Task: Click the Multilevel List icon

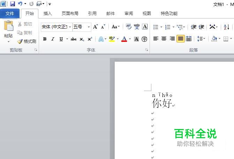Action: pyautogui.click(x=179, y=27)
